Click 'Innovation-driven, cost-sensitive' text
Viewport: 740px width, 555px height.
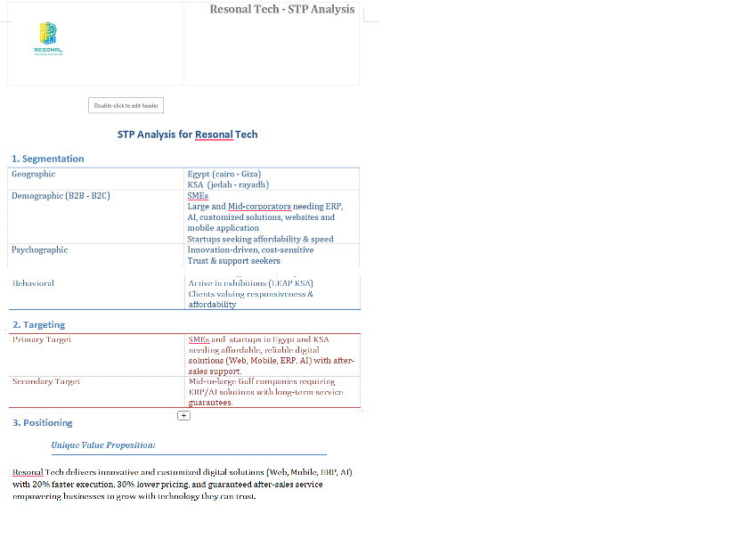pos(250,249)
